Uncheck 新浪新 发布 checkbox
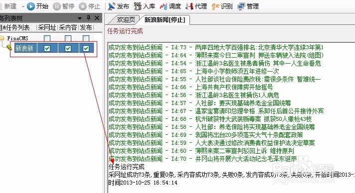The image size is (355, 193). point(86,48)
